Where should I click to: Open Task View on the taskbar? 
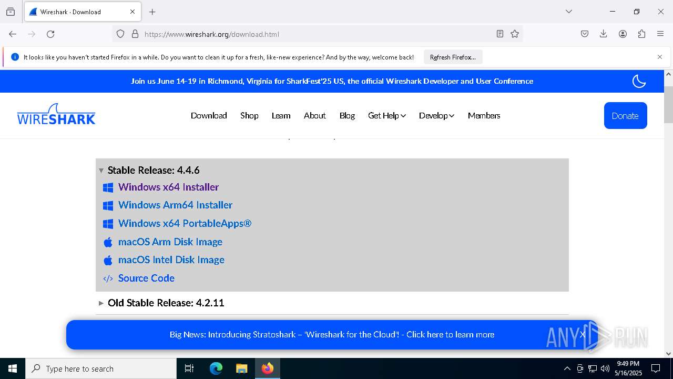[x=189, y=368]
